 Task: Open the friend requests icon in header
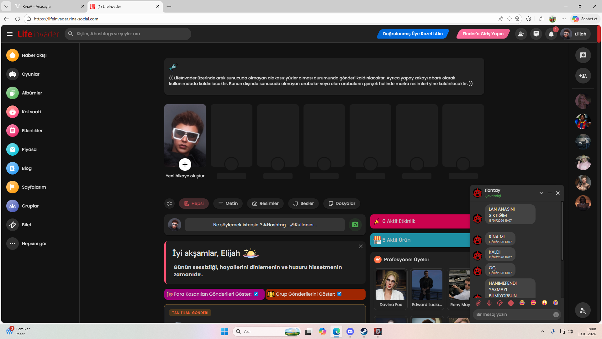(x=521, y=34)
